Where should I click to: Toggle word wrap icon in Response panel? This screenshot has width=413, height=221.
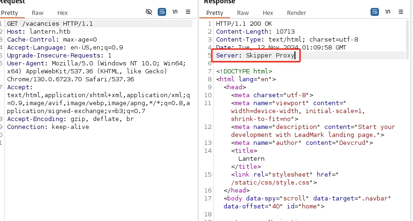[x=375, y=12]
